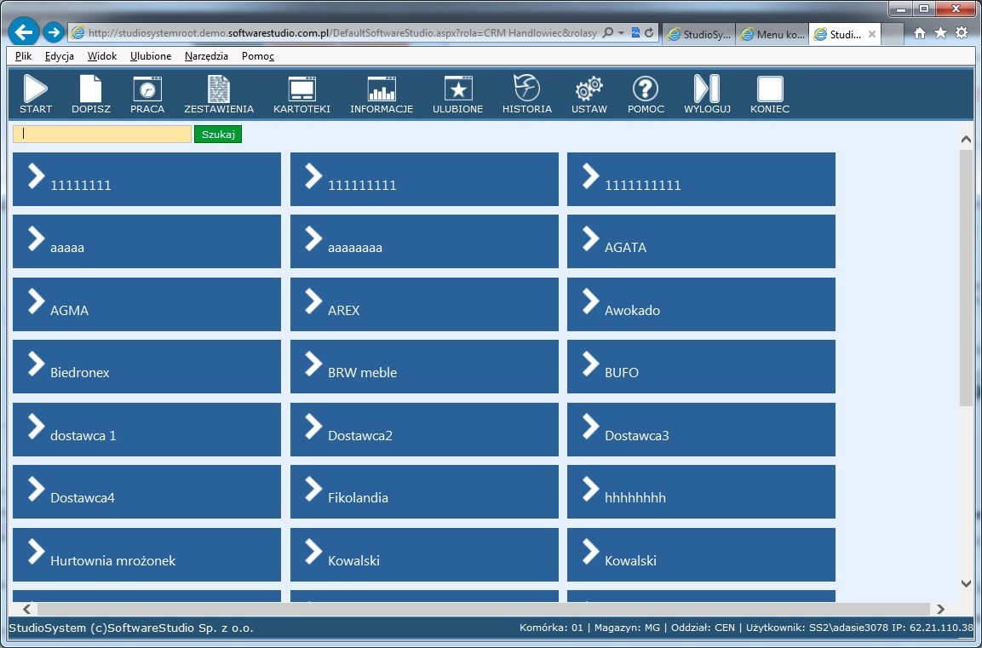
Task: Open browser favorites star icon
Action: point(940,33)
